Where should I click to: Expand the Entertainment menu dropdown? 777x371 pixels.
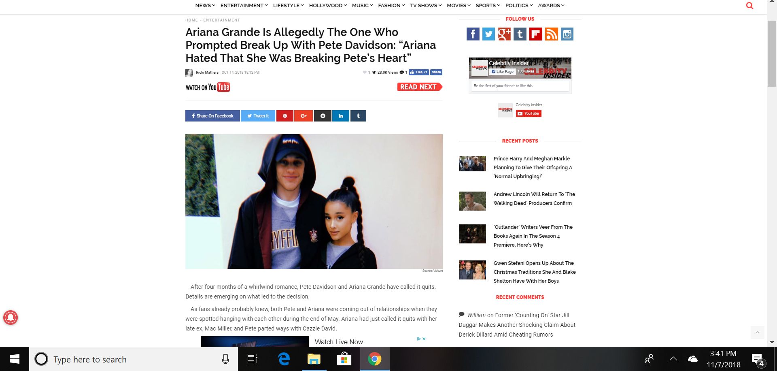pos(244,6)
